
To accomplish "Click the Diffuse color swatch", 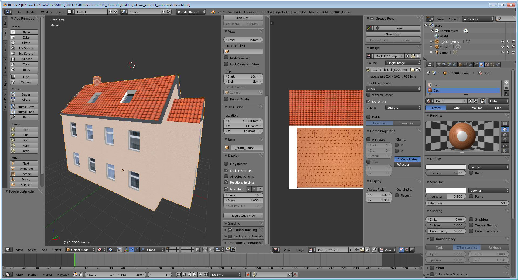I will click(446, 167).
